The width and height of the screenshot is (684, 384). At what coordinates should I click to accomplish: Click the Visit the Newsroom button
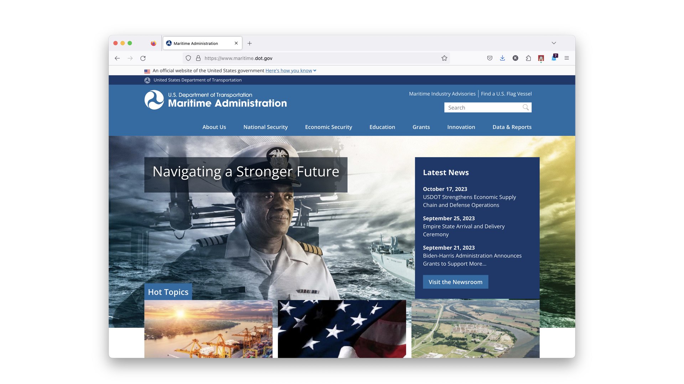pyautogui.click(x=455, y=282)
